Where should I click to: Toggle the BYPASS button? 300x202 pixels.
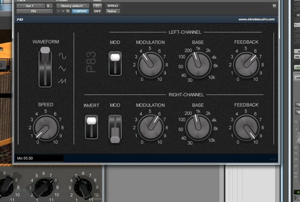(113, 6)
